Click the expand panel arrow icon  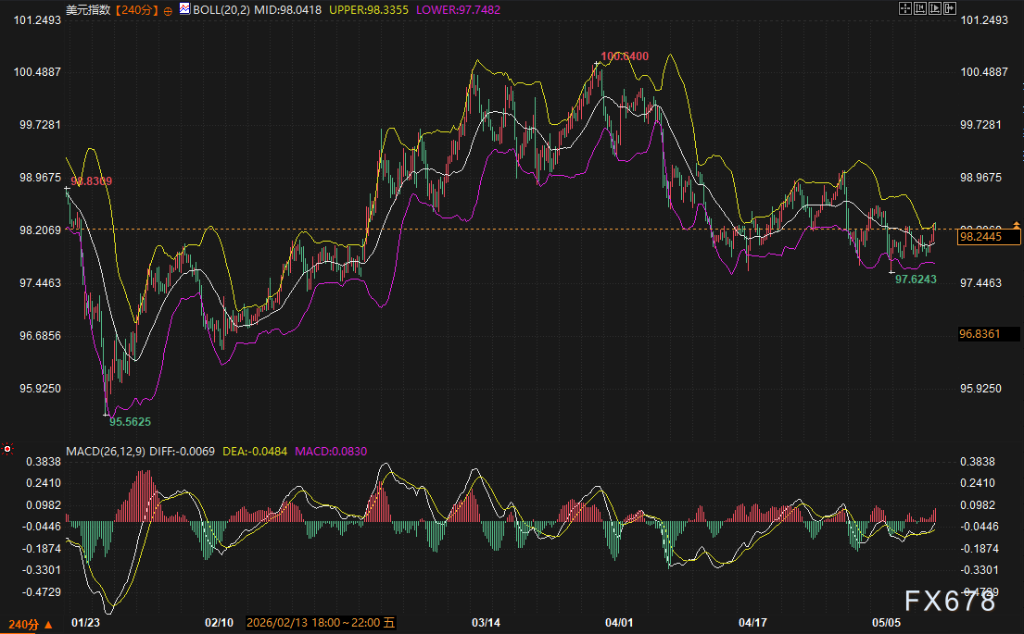[x=950, y=8]
